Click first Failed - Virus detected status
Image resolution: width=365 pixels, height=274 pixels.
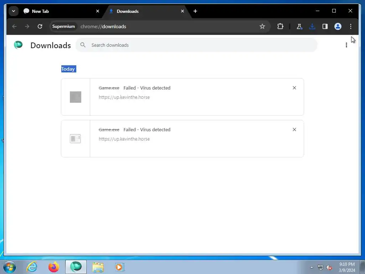[147, 88]
